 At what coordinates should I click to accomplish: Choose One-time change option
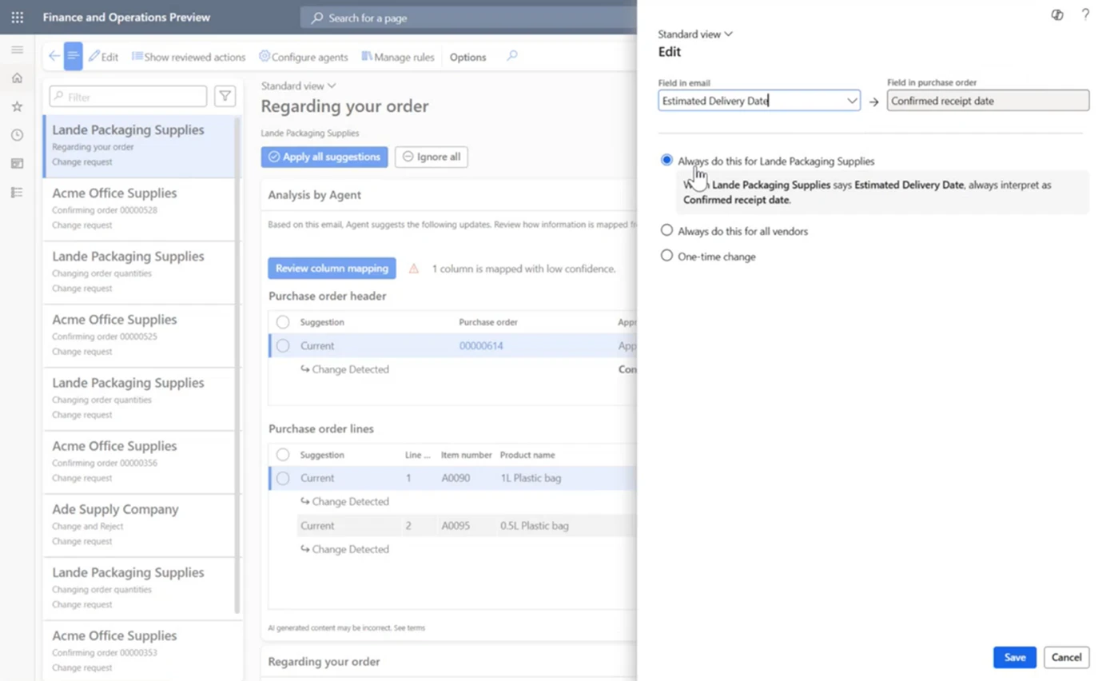[666, 256]
